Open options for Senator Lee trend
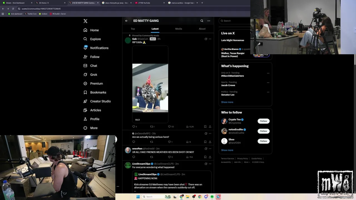356x200 pixels. [268, 92]
